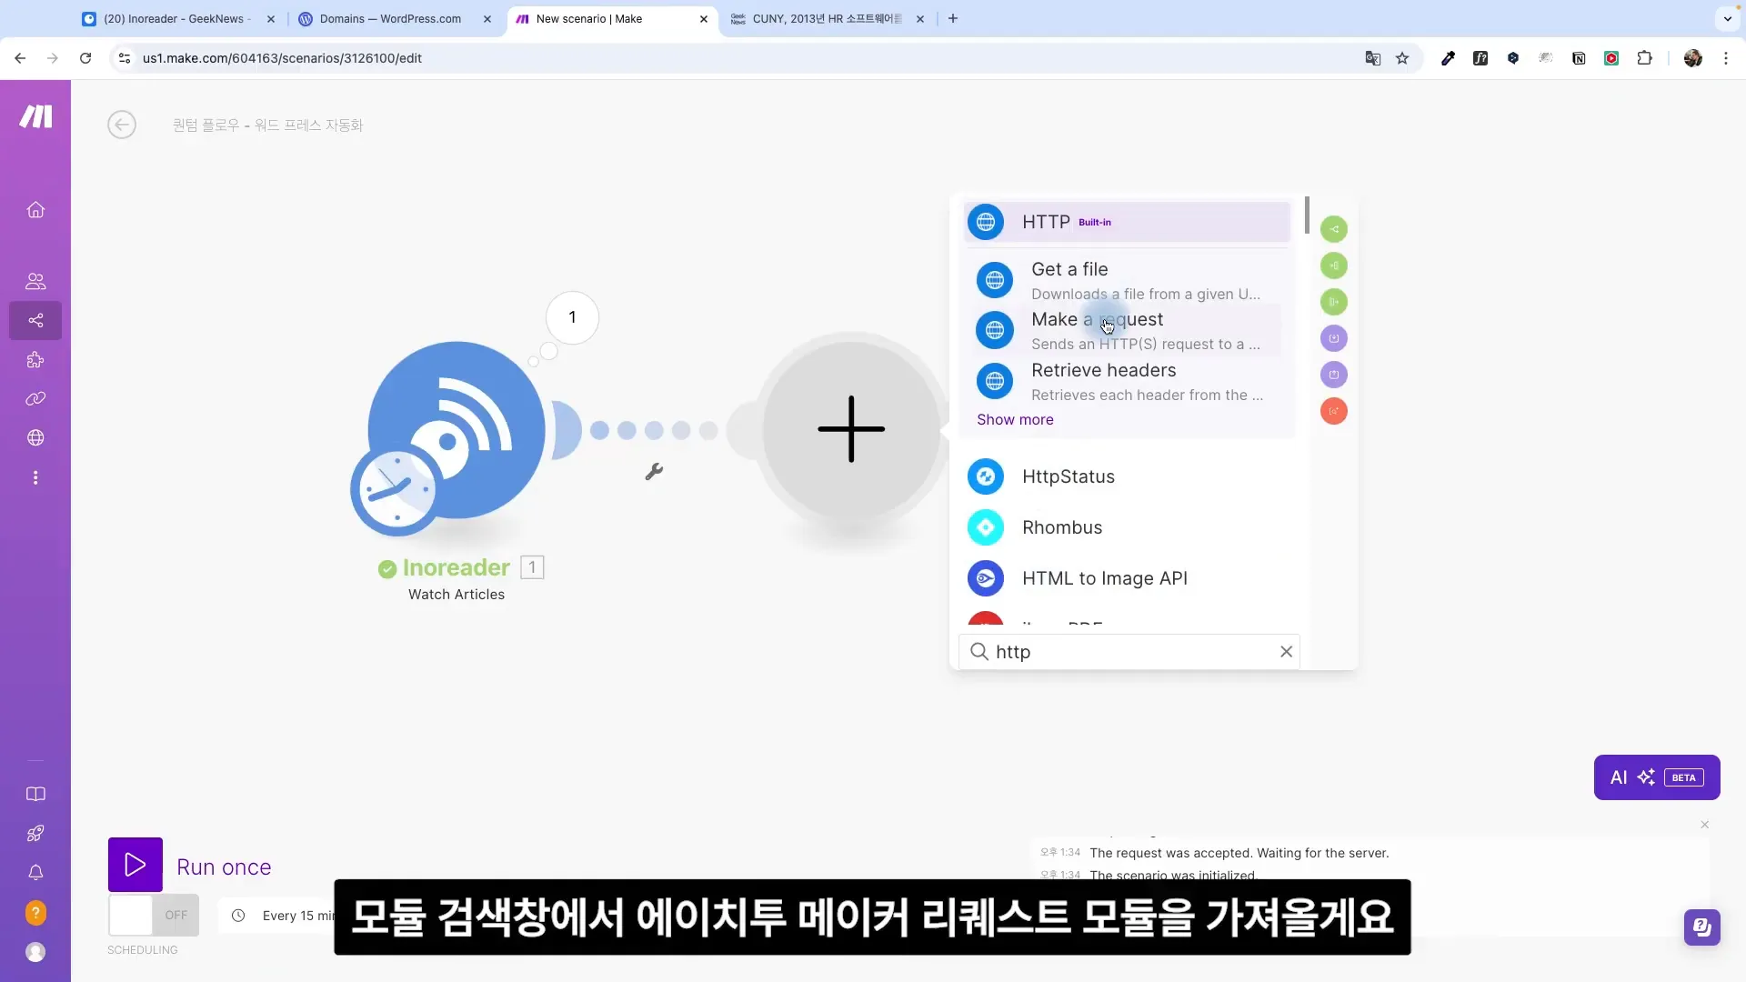Image resolution: width=1746 pixels, height=982 pixels.
Task: Click the search field close X icon
Action: (x=1286, y=651)
